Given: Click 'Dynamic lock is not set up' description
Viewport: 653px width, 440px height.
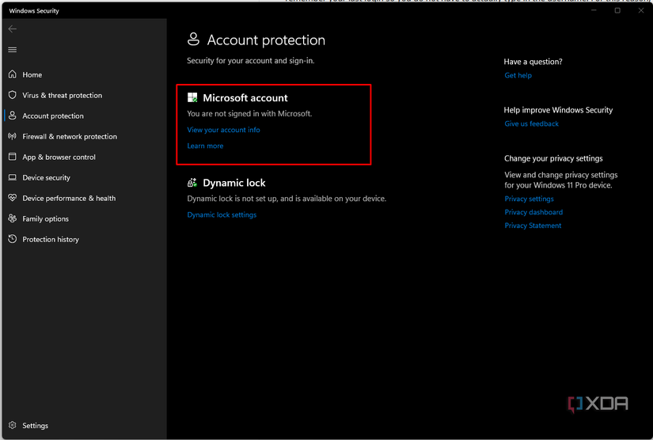Looking at the screenshot, I should (x=287, y=199).
